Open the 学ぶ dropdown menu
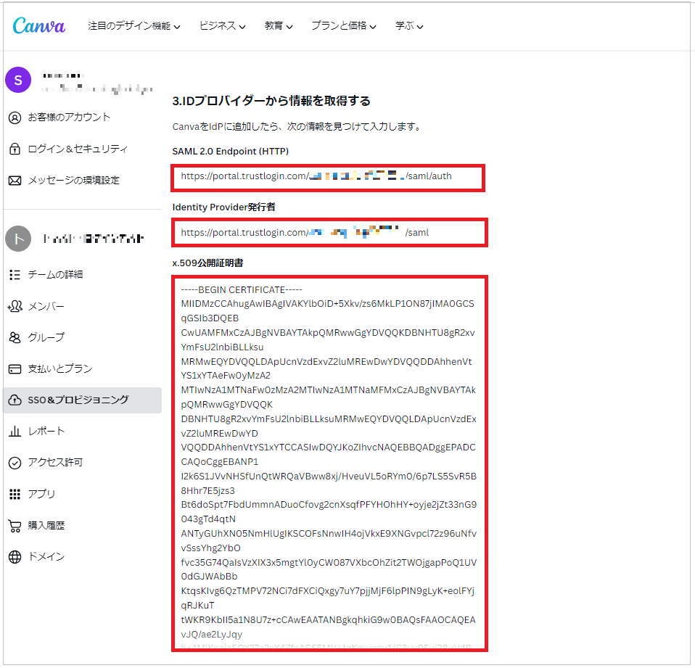Viewport: 695px width, 668px height. click(x=409, y=26)
